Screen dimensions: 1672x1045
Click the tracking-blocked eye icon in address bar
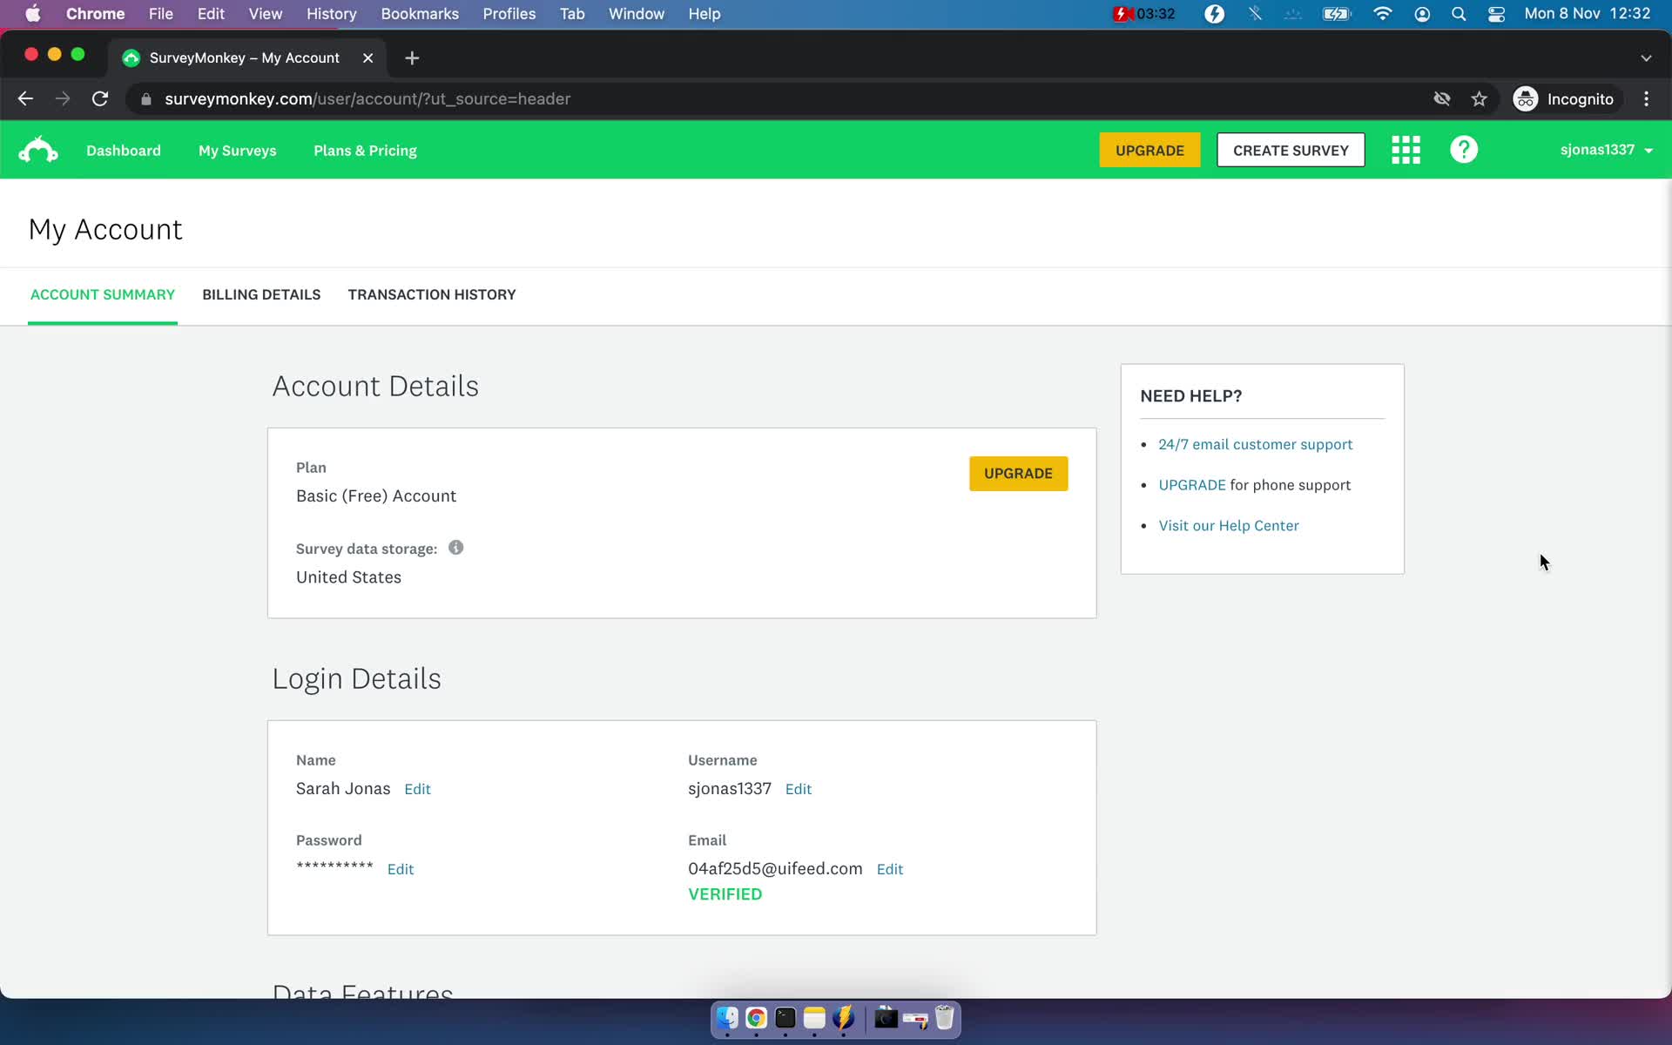tap(1442, 99)
